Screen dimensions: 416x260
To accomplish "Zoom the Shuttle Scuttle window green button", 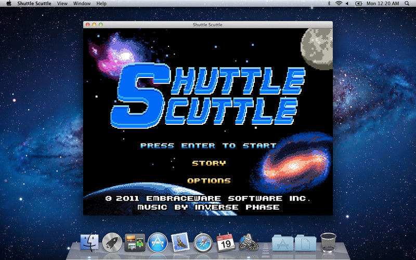I will pos(101,24).
